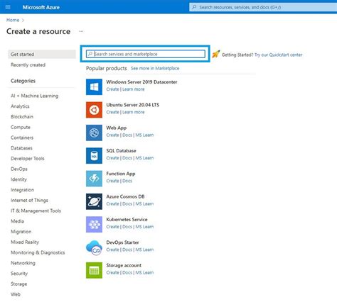The image size is (337, 302).
Task: Click the Ubuntu Server 20.04 LTS icon
Action: coord(94,110)
